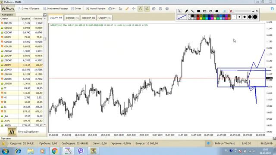Select the USDCAD row in quotes
276x155 pixels.
coord(22,51)
